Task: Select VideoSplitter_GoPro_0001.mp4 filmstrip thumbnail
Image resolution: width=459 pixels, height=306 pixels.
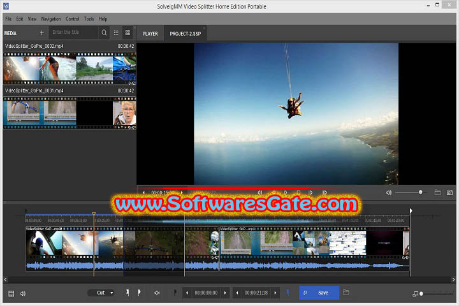Action: pyautogui.click(x=69, y=113)
